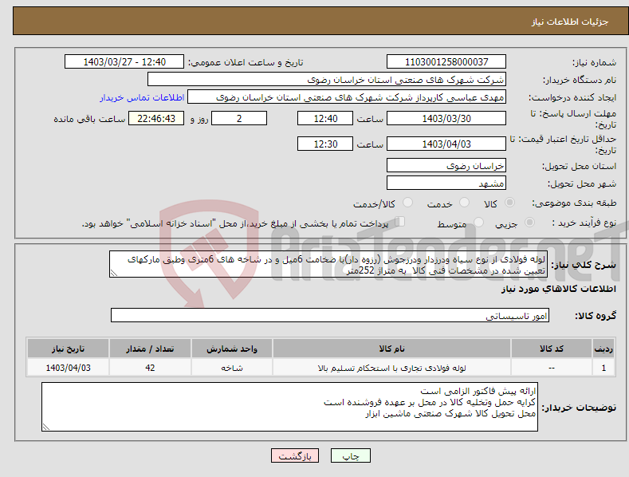
Task: Toggle the اسناد خزانه اسلامی payment checkbox
Action: [400, 222]
